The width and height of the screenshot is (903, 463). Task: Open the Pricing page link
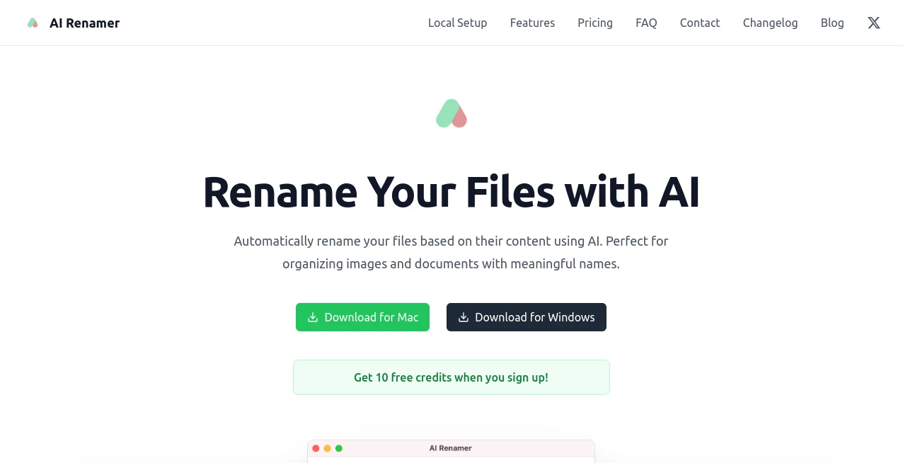[595, 23]
